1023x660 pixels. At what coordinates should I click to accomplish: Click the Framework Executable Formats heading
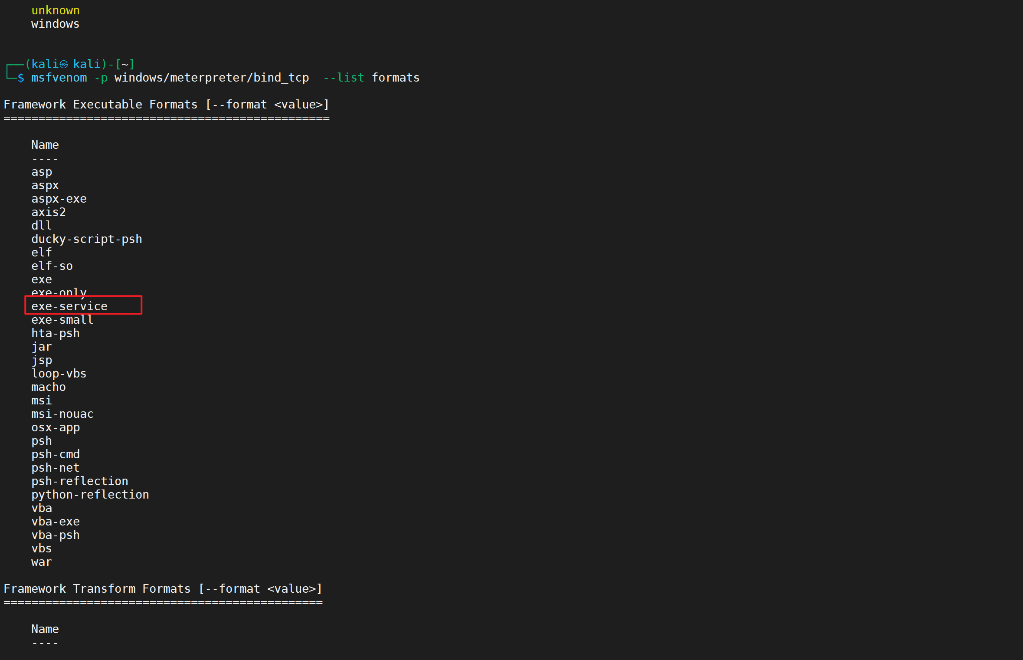click(166, 105)
